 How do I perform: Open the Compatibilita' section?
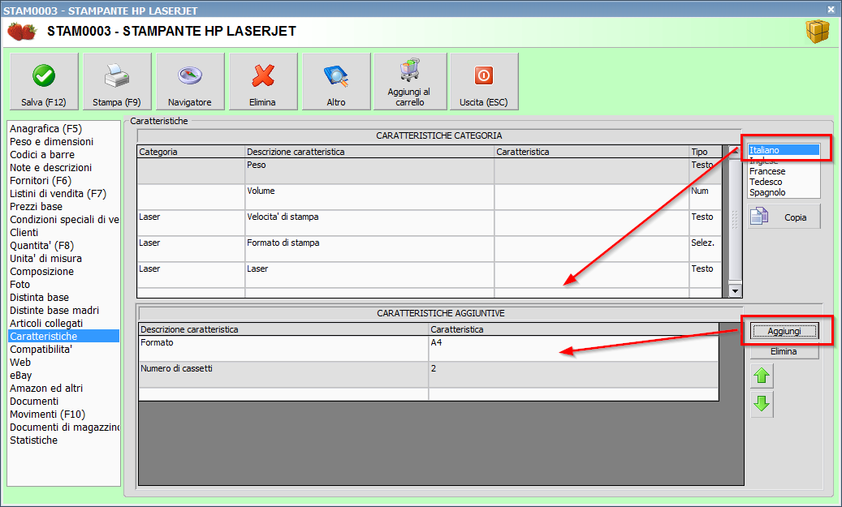point(63,350)
